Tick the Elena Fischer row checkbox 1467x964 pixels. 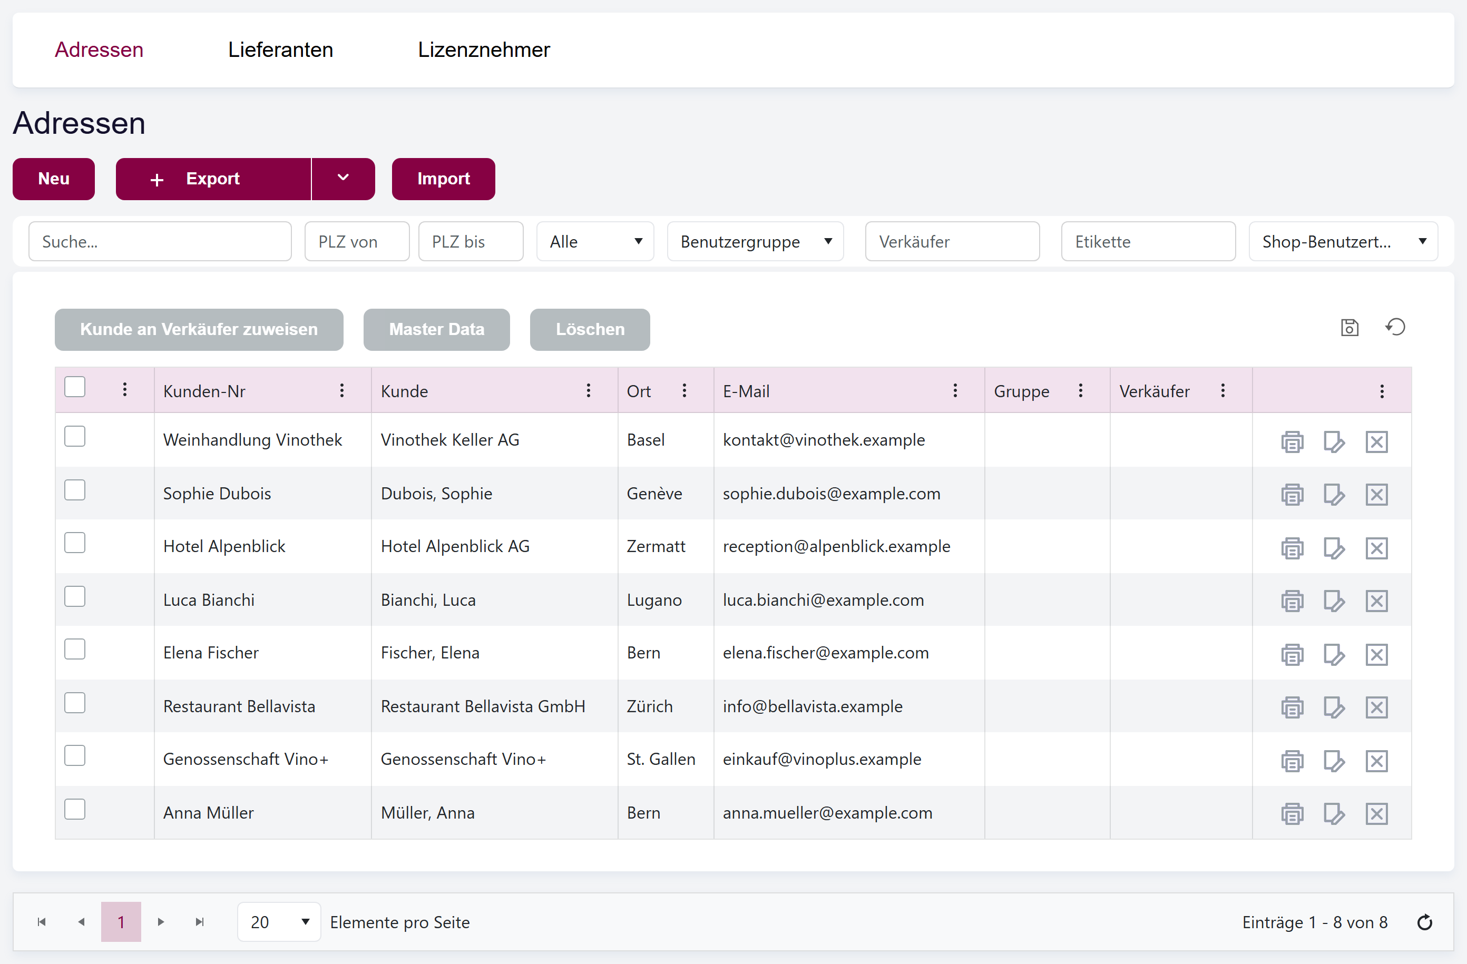point(75,649)
